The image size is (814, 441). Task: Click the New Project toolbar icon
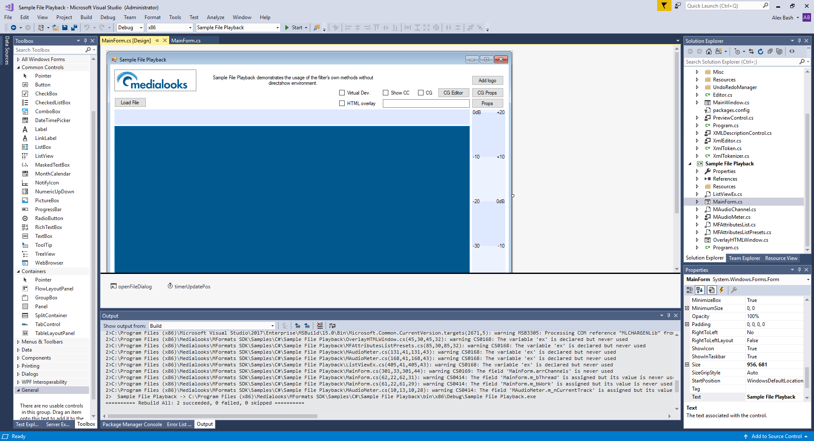pyautogui.click(x=41, y=28)
